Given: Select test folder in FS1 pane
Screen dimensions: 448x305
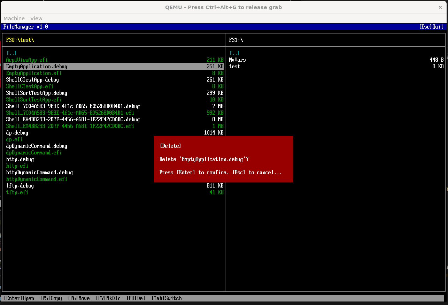Looking at the screenshot, I should (234, 67).
